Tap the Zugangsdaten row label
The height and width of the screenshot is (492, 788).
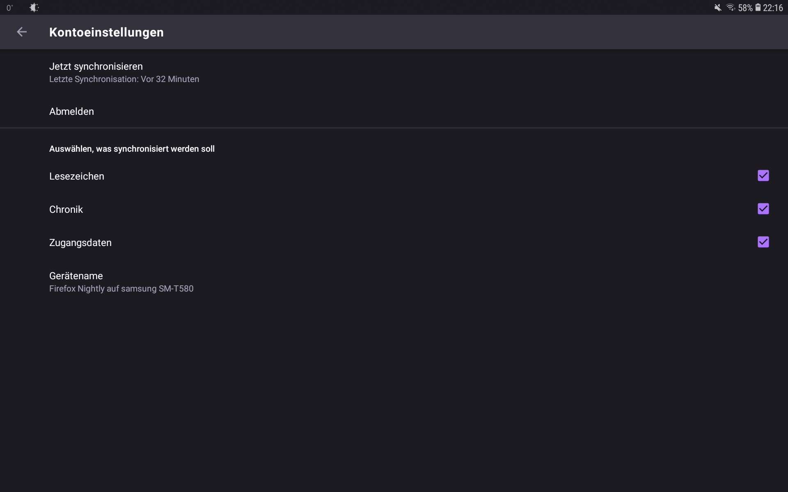click(80, 243)
